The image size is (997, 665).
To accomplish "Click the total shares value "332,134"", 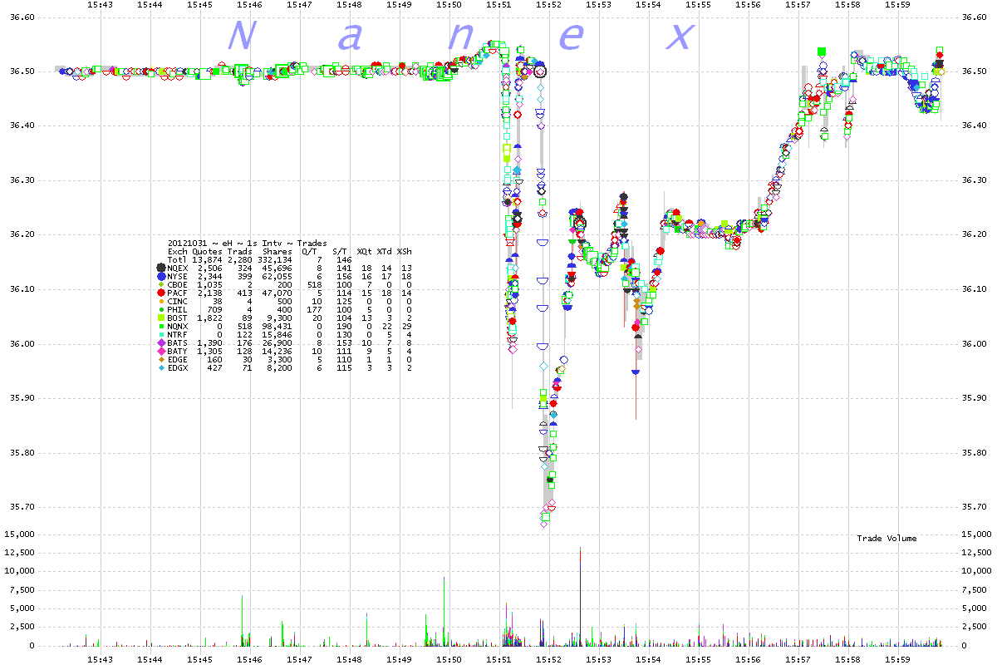I will pyautogui.click(x=275, y=259).
